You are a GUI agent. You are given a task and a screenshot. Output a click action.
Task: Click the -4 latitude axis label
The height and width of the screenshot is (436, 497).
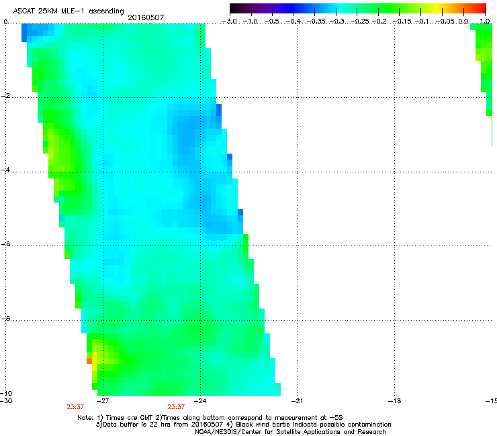coord(5,170)
